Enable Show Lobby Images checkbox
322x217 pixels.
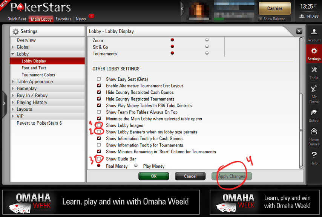click(99, 125)
